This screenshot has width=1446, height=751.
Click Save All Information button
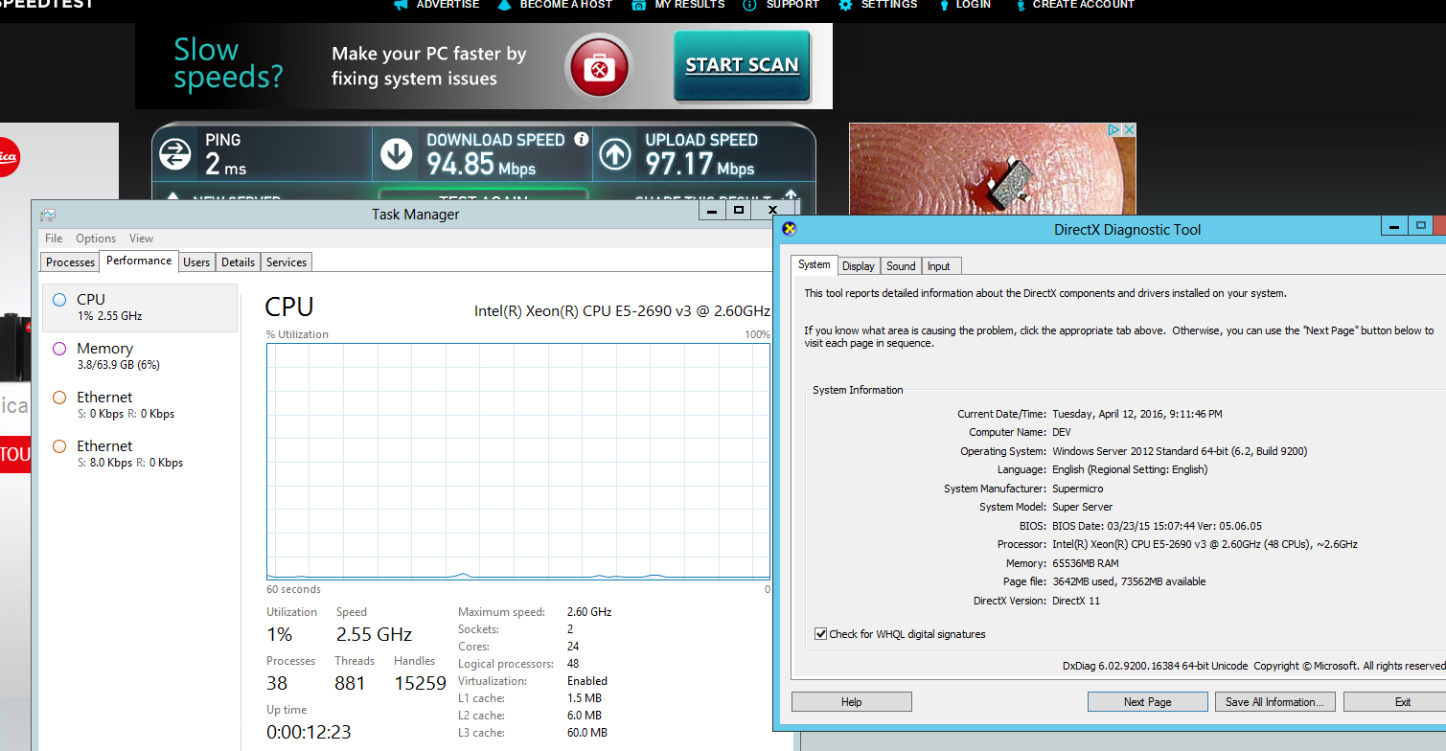point(1274,702)
